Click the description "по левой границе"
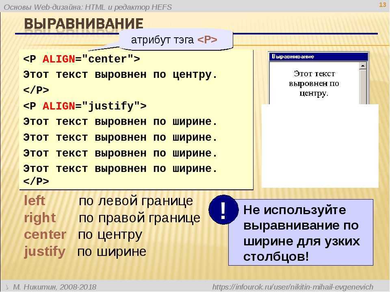The height and width of the screenshot is (292, 390). (136, 201)
